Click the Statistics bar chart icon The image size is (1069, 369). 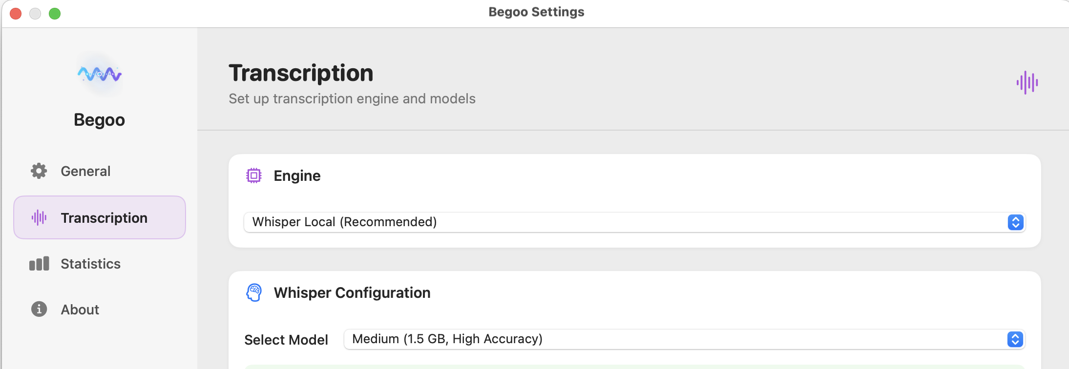(39, 264)
